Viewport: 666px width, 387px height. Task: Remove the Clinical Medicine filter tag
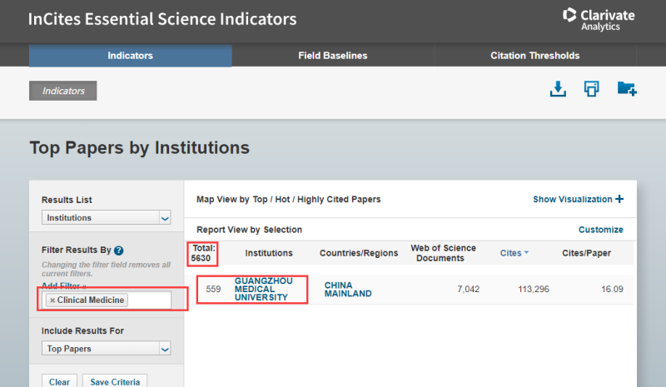tap(52, 300)
